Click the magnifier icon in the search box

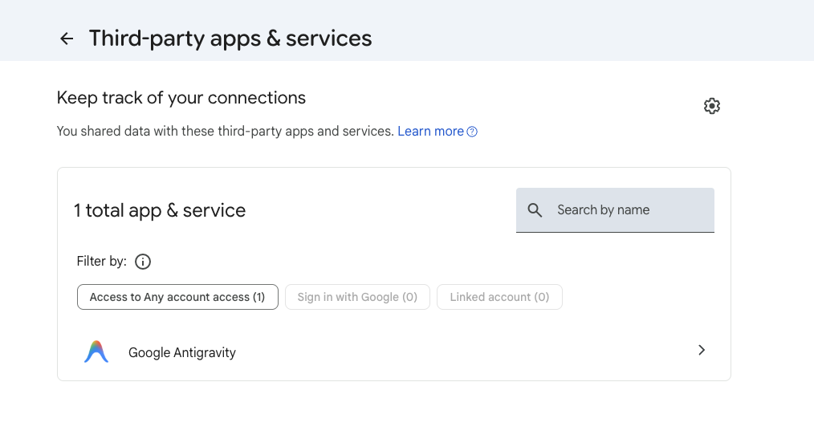pyautogui.click(x=535, y=210)
